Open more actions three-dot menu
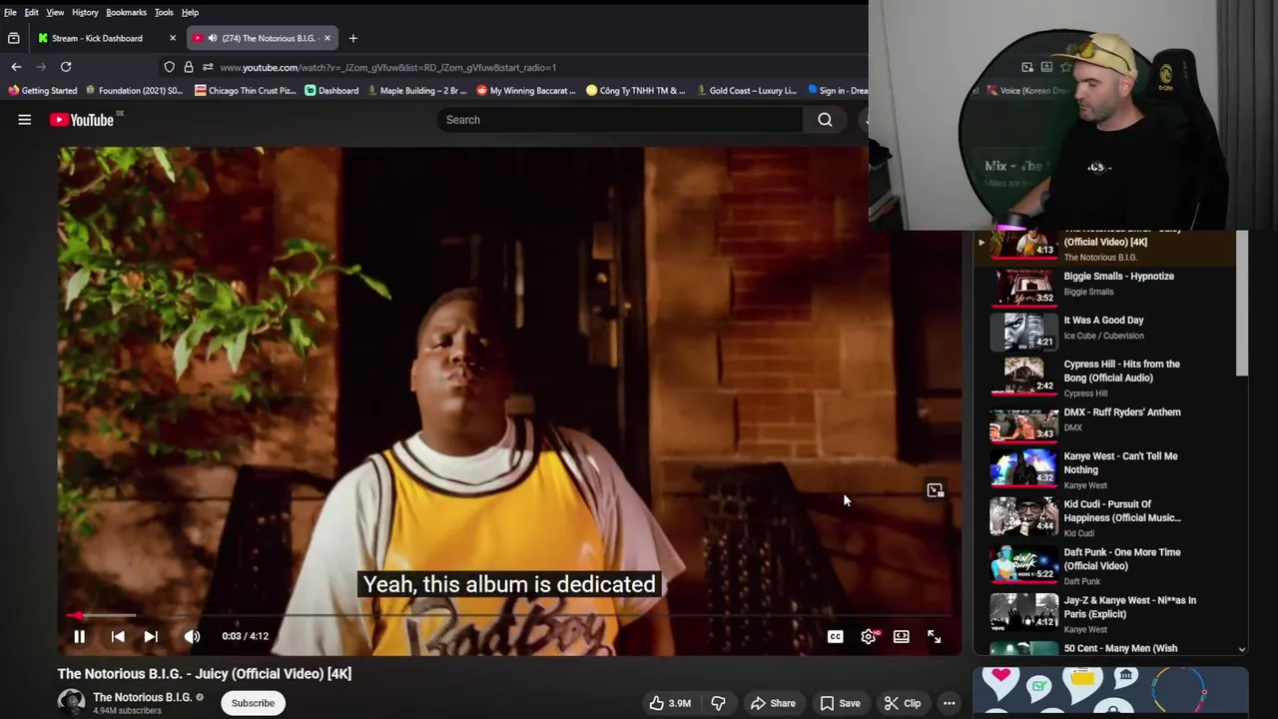Screen dimensions: 1278x719 point(950,703)
